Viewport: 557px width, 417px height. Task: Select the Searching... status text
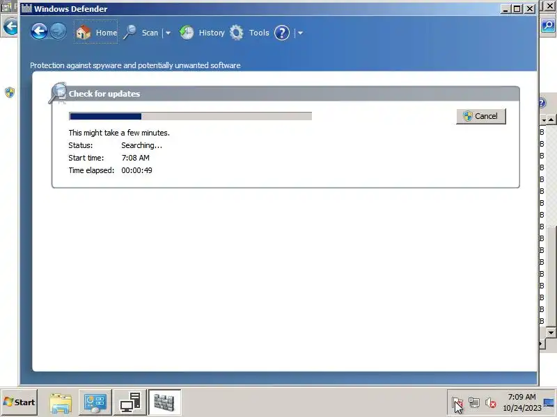click(142, 145)
